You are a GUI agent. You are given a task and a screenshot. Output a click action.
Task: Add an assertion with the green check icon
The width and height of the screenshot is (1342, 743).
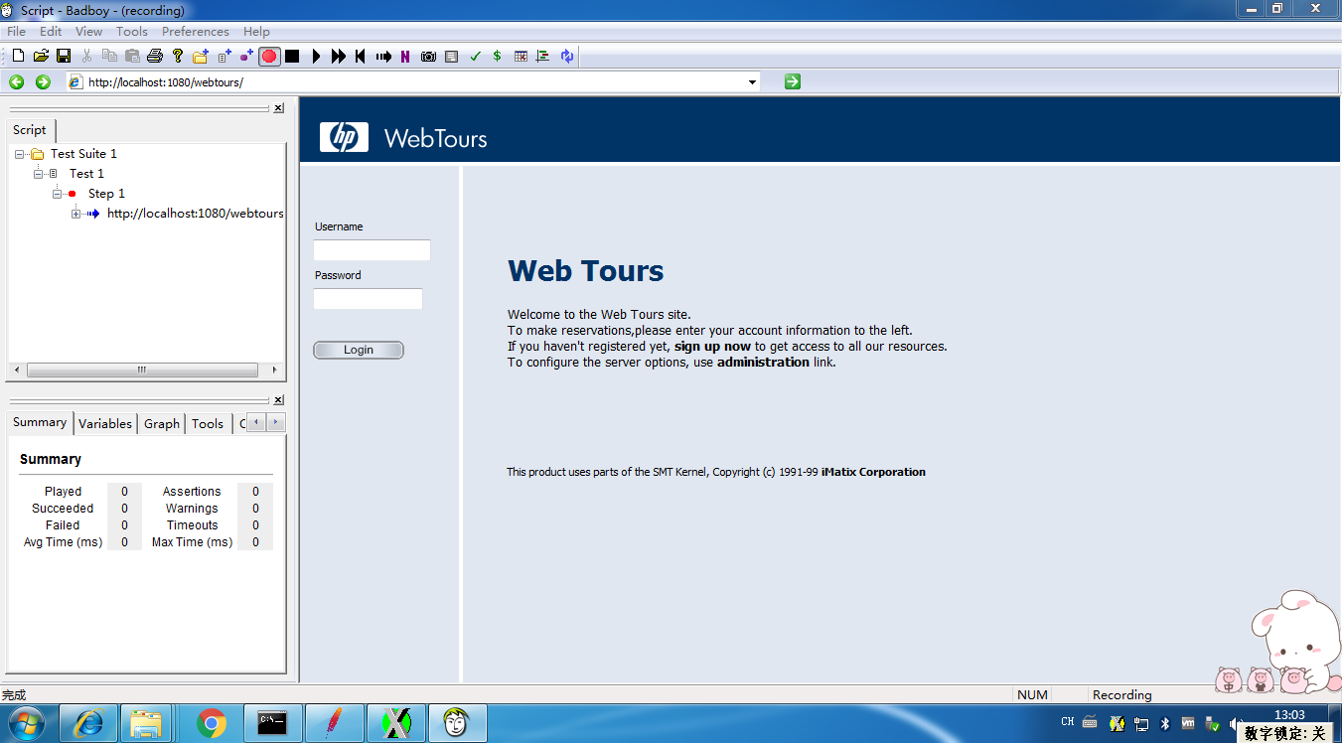tap(475, 57)
